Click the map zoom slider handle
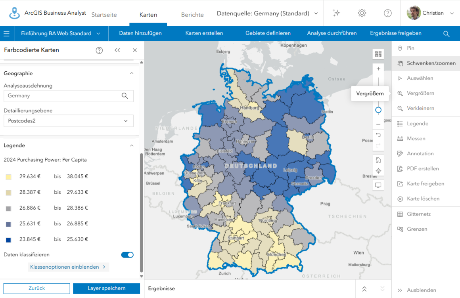The height and width of the screenshot is (298, 460). point(378,110)
